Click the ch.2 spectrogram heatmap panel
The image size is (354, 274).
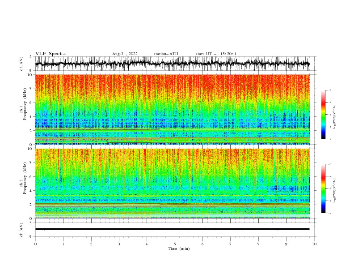coord(172,184)
